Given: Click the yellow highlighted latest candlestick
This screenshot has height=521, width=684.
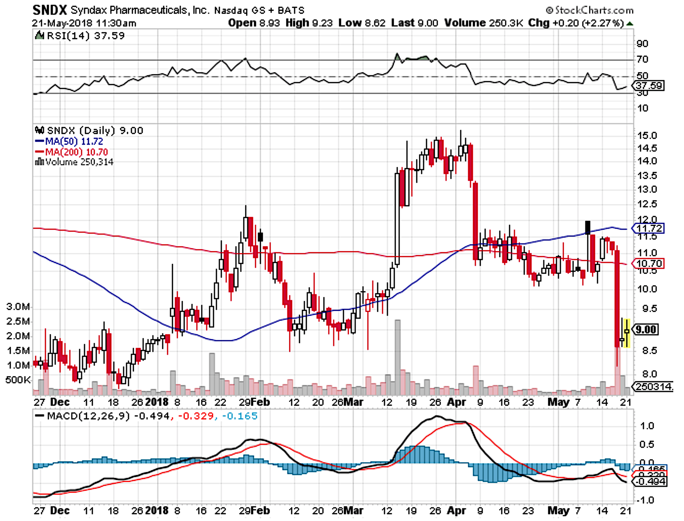Looking at the screenshot, I should click(x=627, y=333).
